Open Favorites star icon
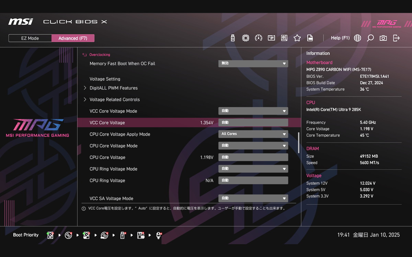Image resolution: width=412 pixels, height=257 pixels. pyautogui.click(x=297, y=38)
